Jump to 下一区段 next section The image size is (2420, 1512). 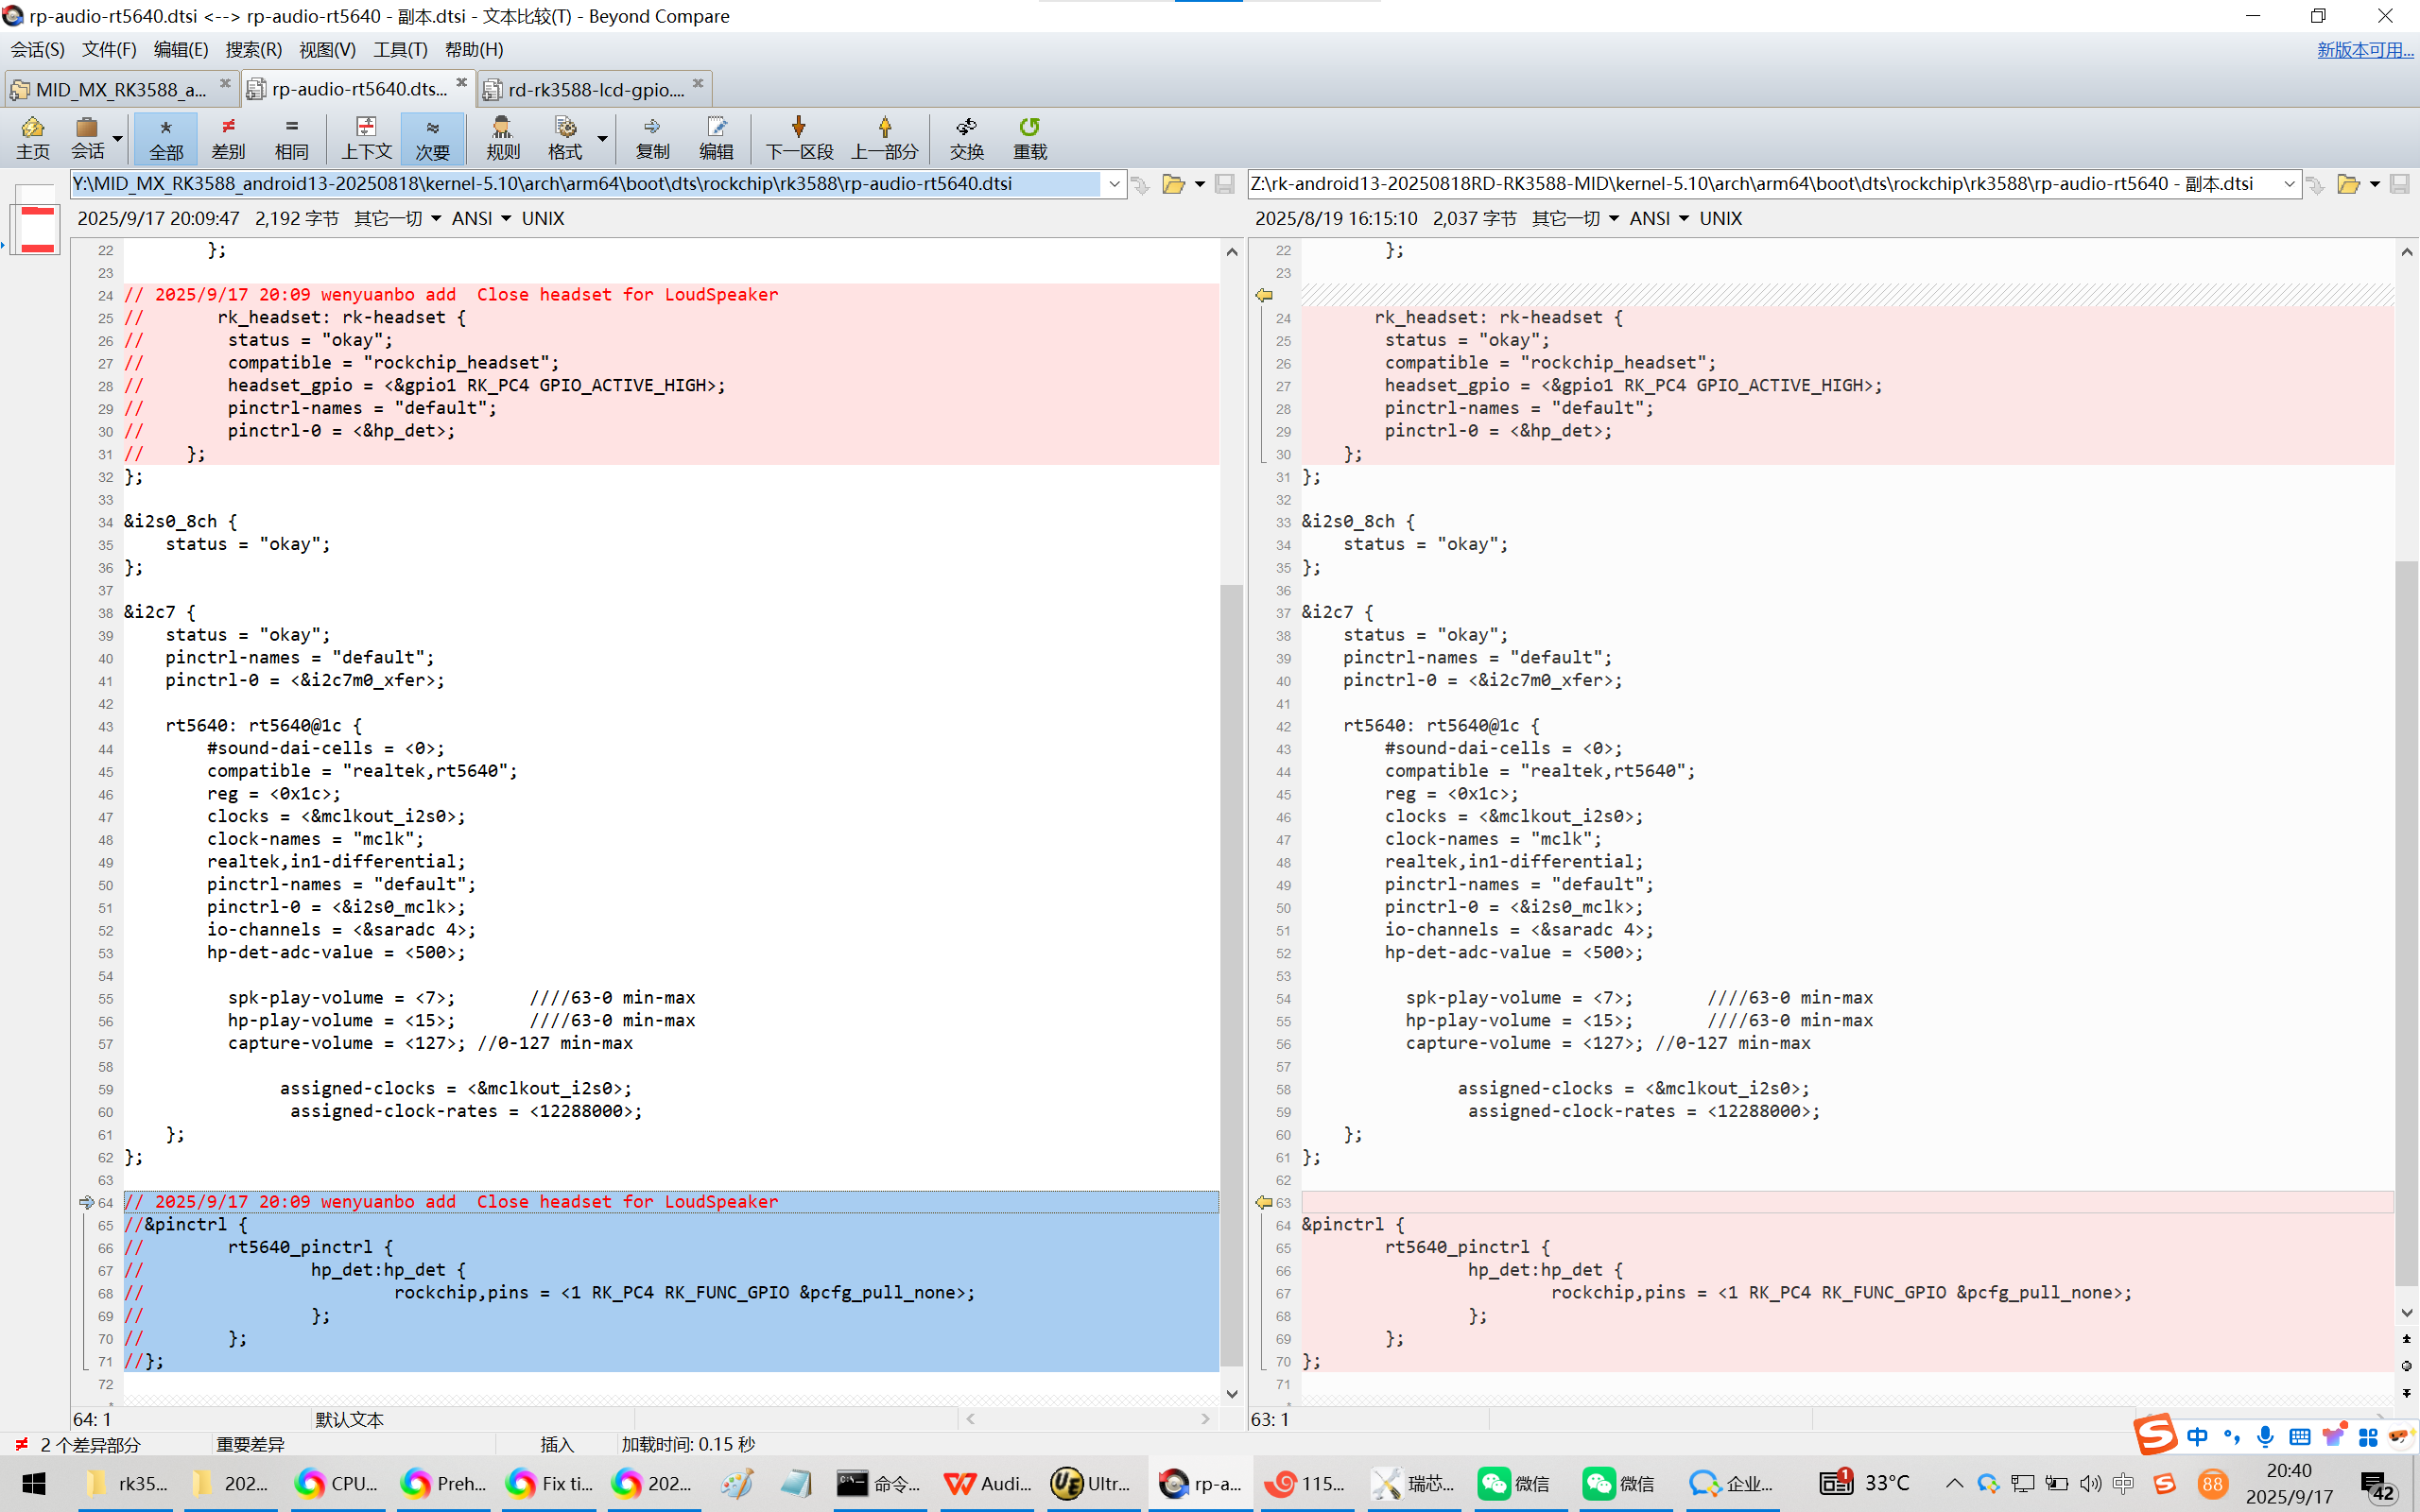799,138
